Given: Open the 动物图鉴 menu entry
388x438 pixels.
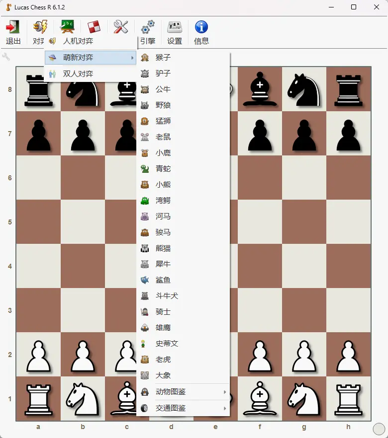Looking at the screenshot, I should (183, 392).
